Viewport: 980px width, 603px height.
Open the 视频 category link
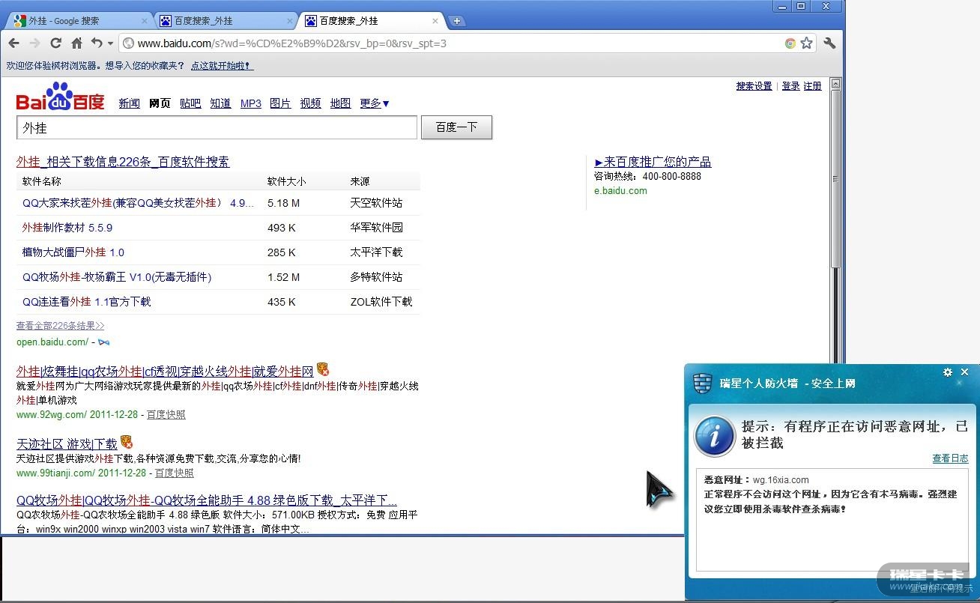(310, 103)
